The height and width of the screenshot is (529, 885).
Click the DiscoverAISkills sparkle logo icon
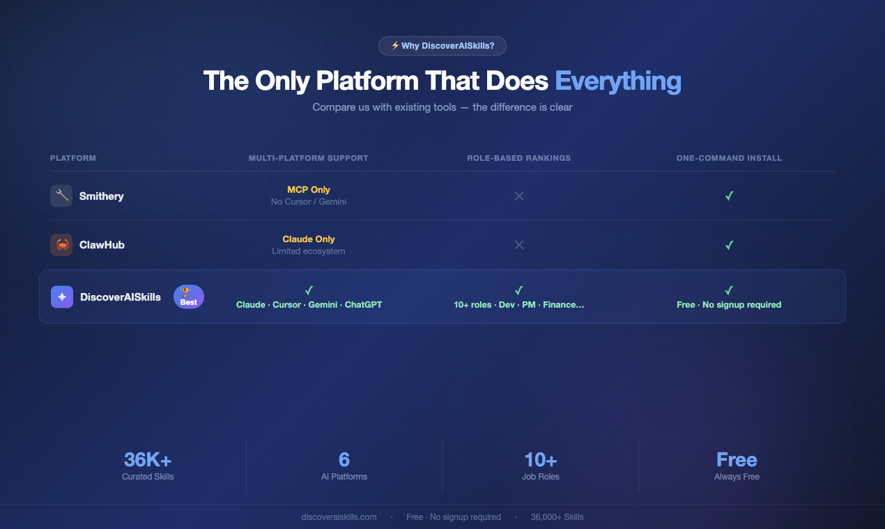coord(62,297)
